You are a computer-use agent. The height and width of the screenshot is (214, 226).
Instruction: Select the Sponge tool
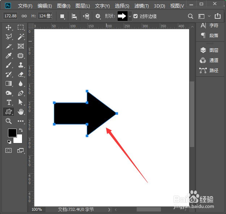tap(9, 93)
